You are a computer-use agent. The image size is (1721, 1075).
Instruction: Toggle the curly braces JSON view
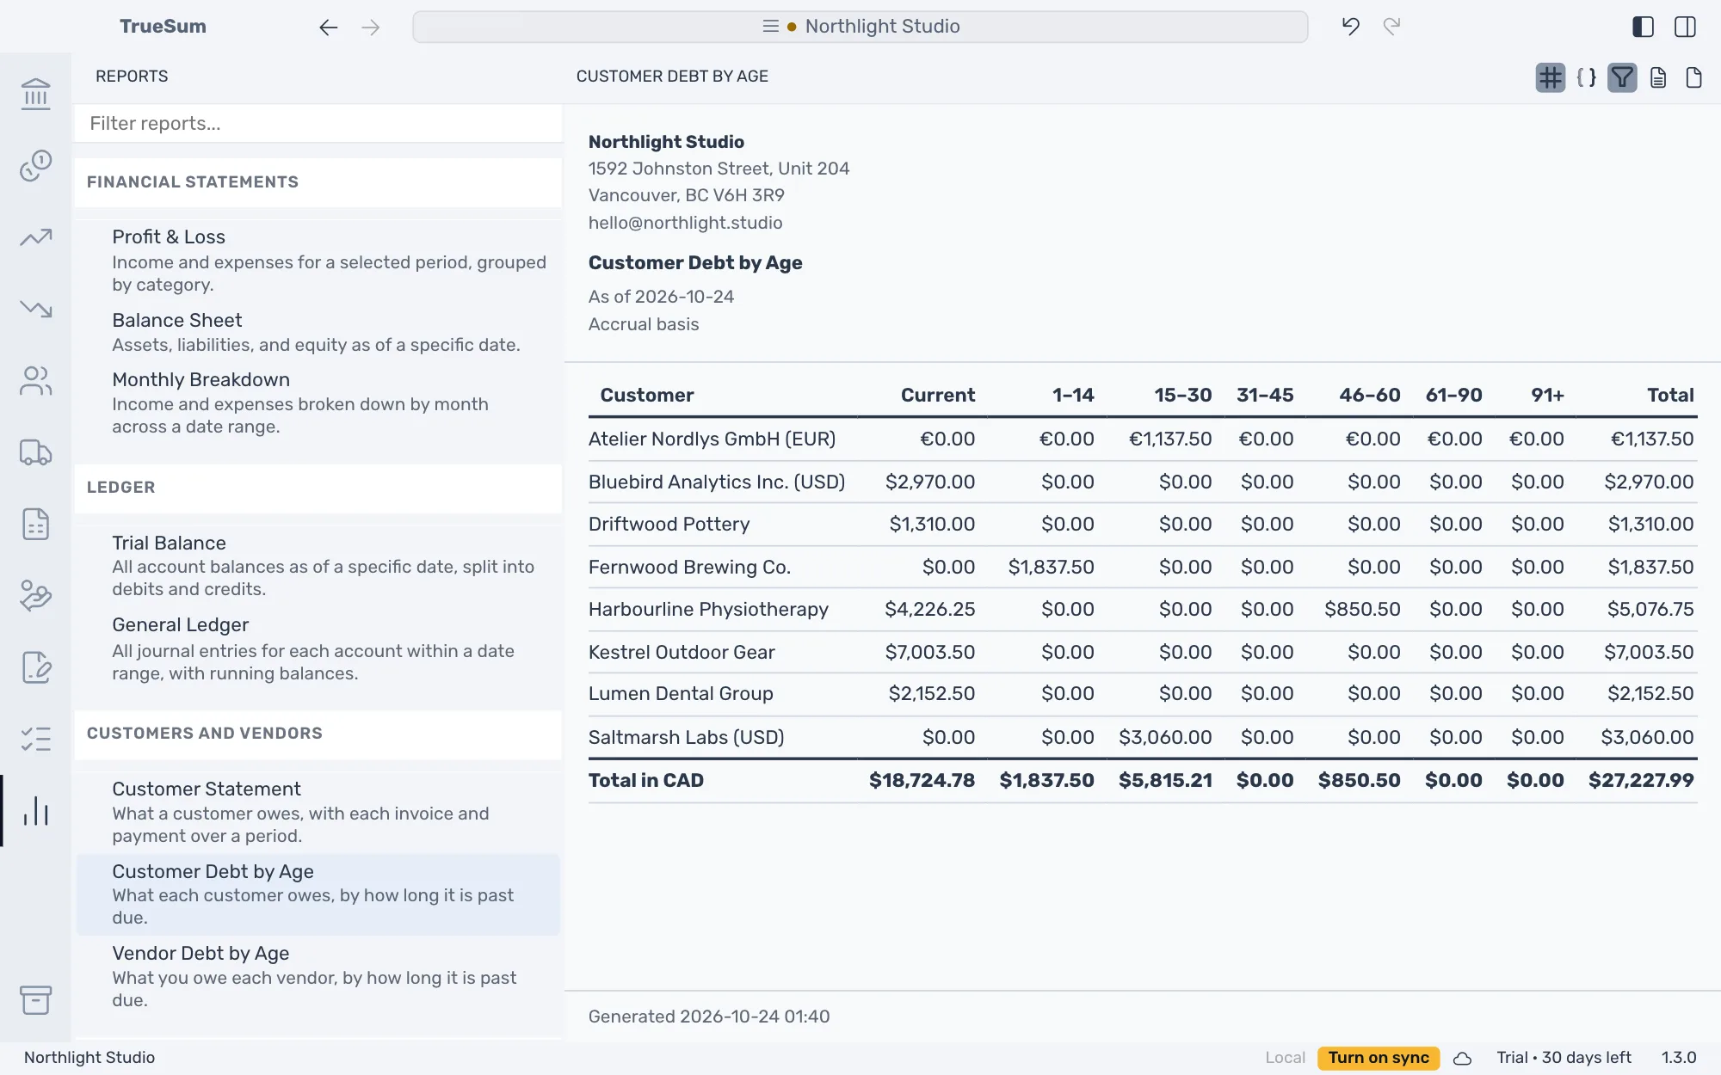point(1586,78)
